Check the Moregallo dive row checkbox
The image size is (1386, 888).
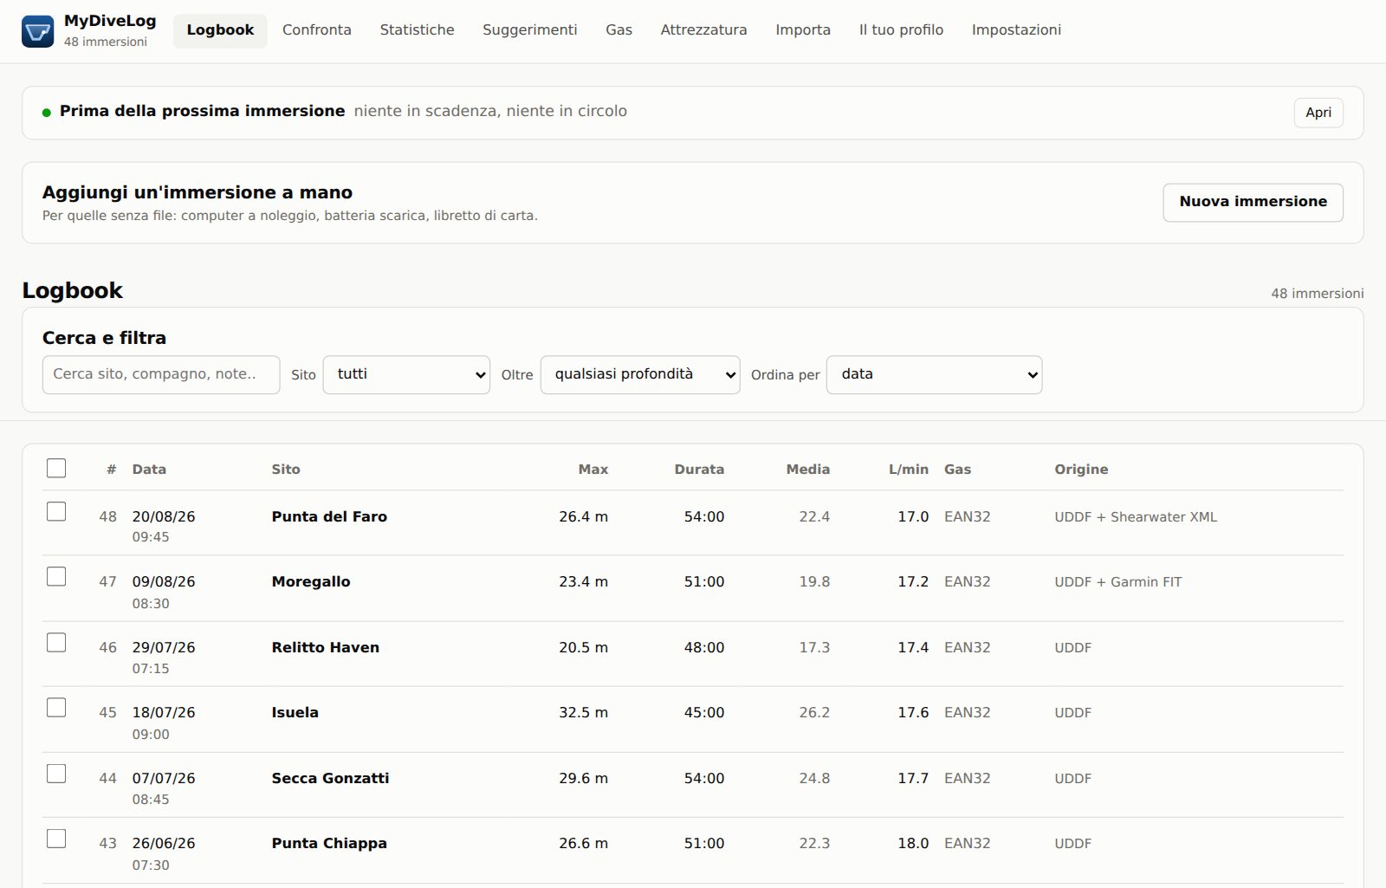56,576
